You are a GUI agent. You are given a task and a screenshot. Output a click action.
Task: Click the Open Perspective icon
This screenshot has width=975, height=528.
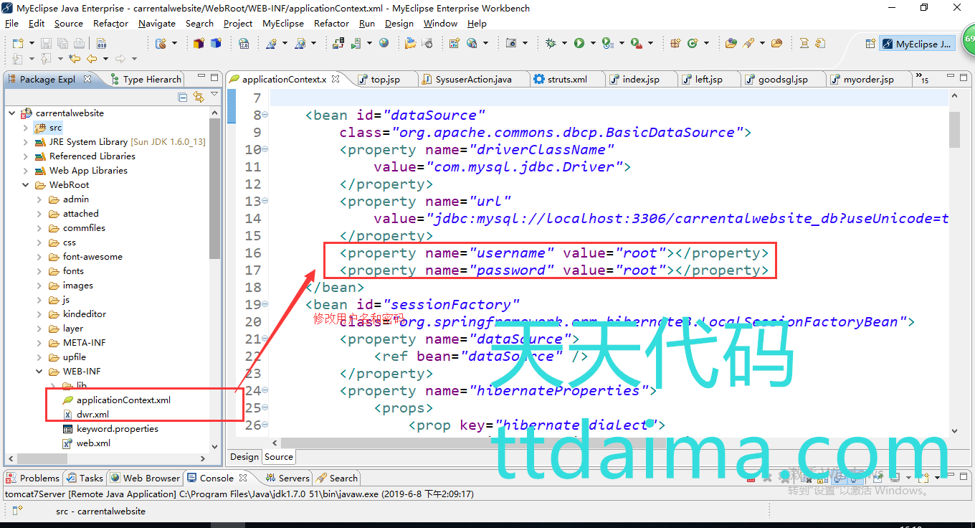pos(870,44)
